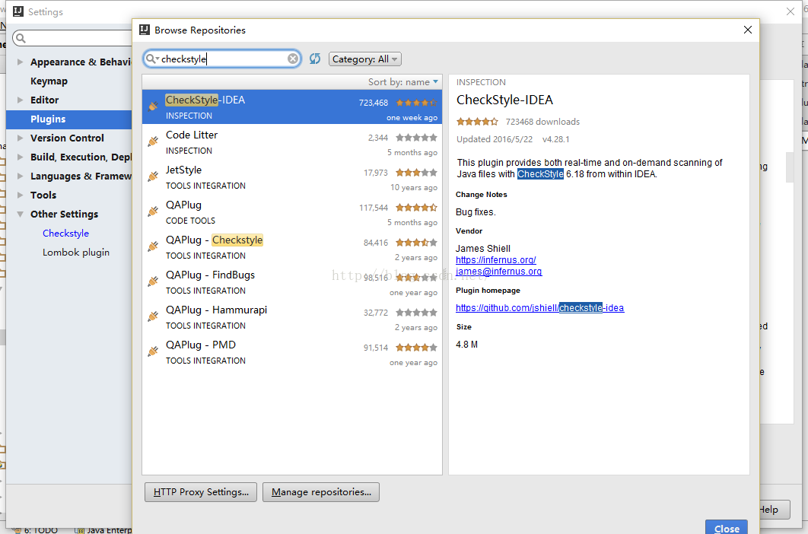Image resolution: width=808 pixels, height=534 pixels.
Task: Expand the Version Control settings node
Action: (x=20, y=138)
